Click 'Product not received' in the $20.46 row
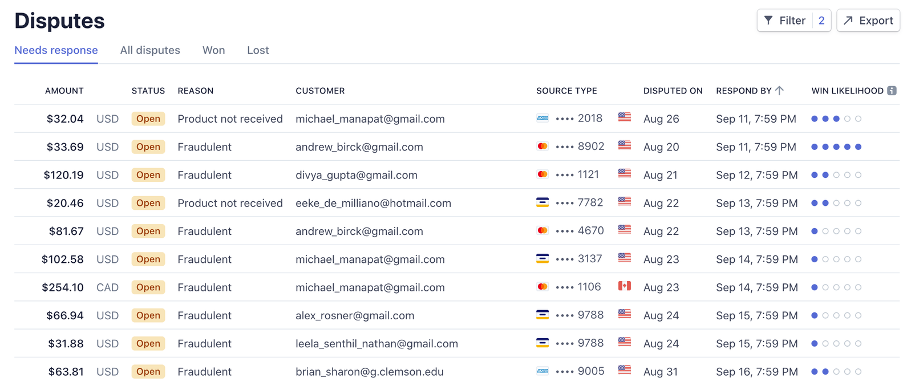The width and height of the screenshot is (907, 382). pos(230,203)
